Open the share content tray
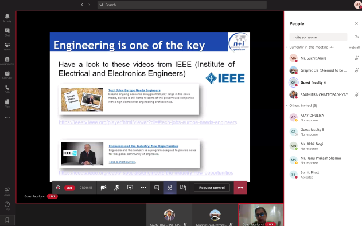The width and height of the screenshot is (362, 226). coord(130,188)
